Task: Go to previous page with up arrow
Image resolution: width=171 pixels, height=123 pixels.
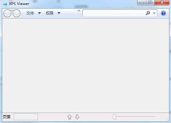Action: click(69, 117)
